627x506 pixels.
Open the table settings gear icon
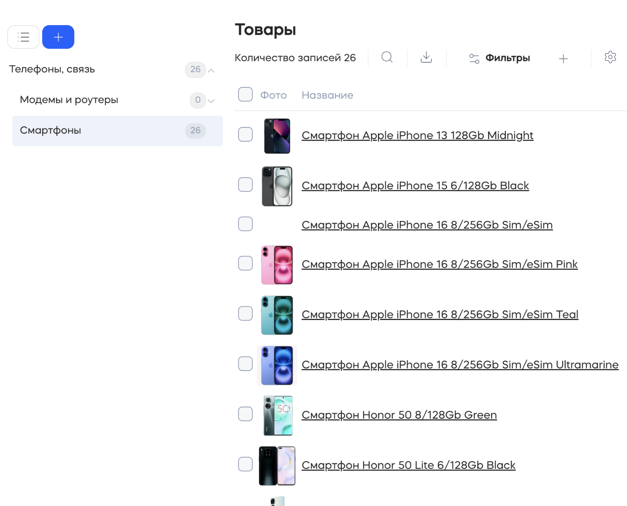coord(610,57)
